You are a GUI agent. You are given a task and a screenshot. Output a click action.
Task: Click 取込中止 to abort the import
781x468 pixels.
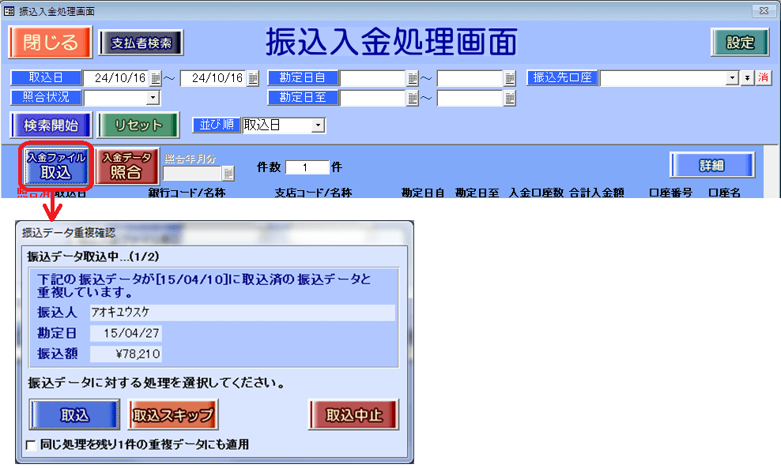(x=353, y=415)
